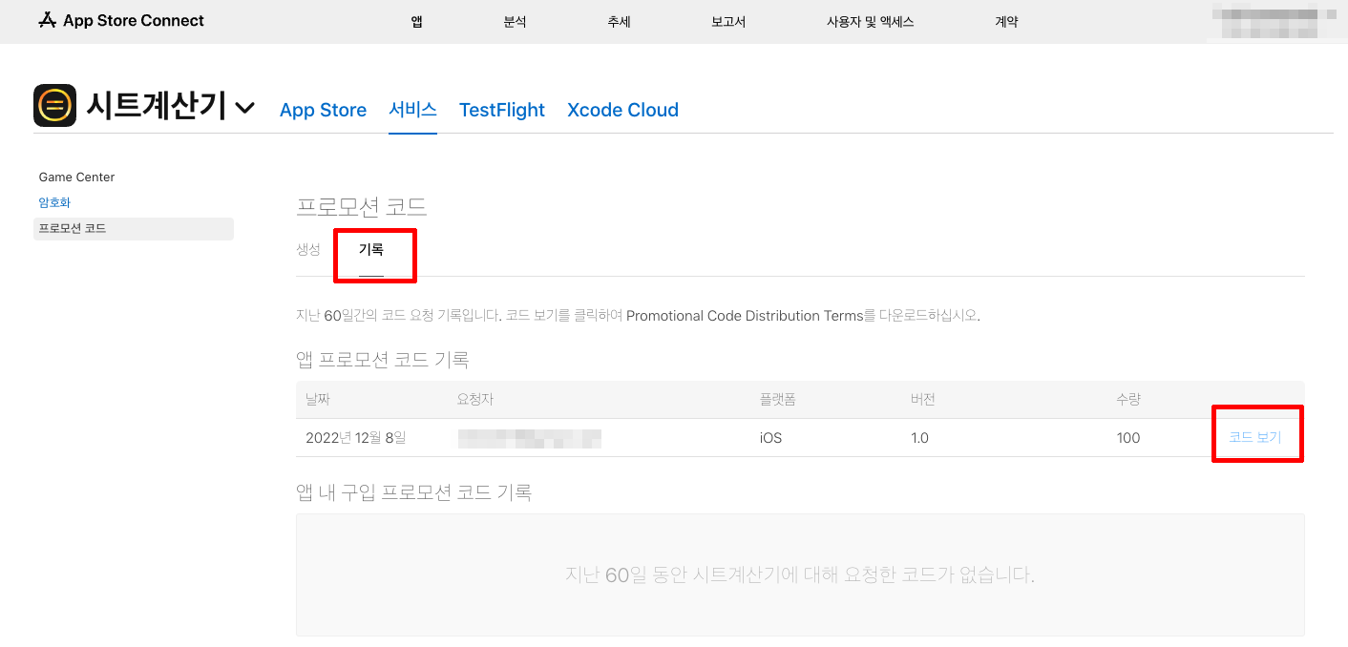Click the 수량 column header
The height and width of the screenshot is (647, 1348).
[1128, 399]
